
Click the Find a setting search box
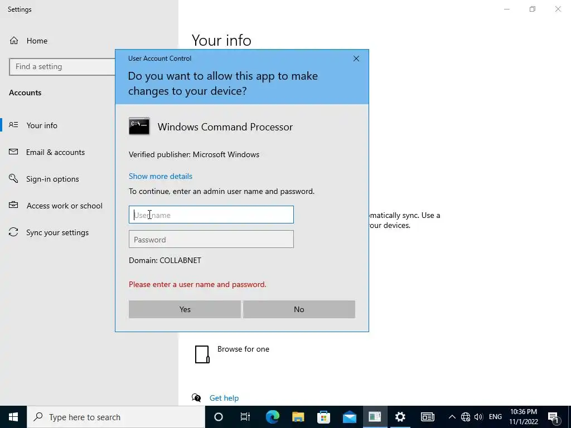(x=62, y=67)
